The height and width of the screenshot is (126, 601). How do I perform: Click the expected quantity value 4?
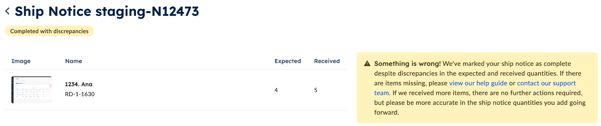(276, 90)
